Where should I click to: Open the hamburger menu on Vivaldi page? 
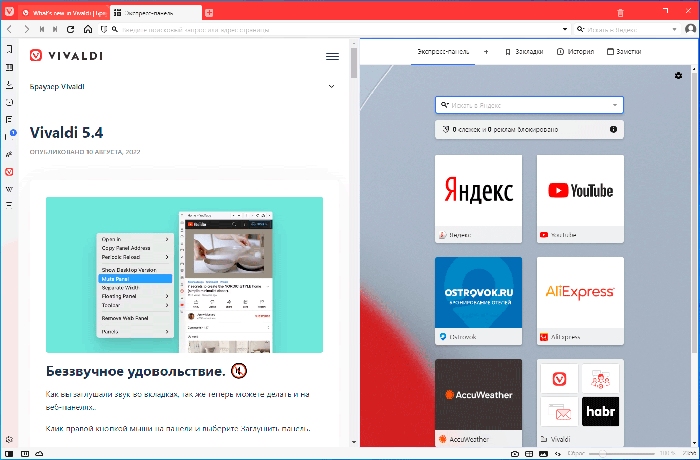tap(333, 56)
